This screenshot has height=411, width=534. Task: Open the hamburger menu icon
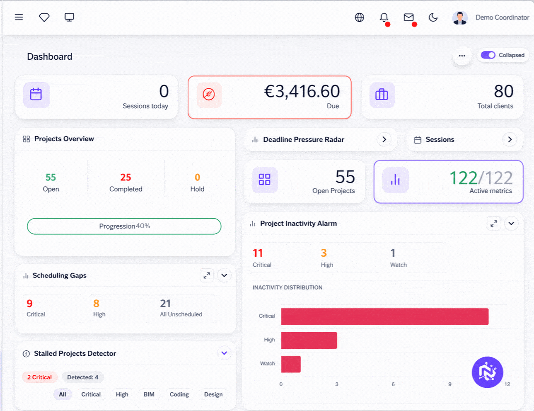click(19, 17)
